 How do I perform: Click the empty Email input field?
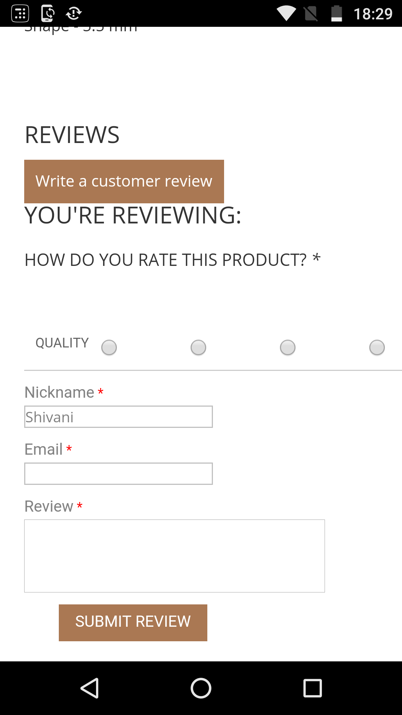coord(118,474)
